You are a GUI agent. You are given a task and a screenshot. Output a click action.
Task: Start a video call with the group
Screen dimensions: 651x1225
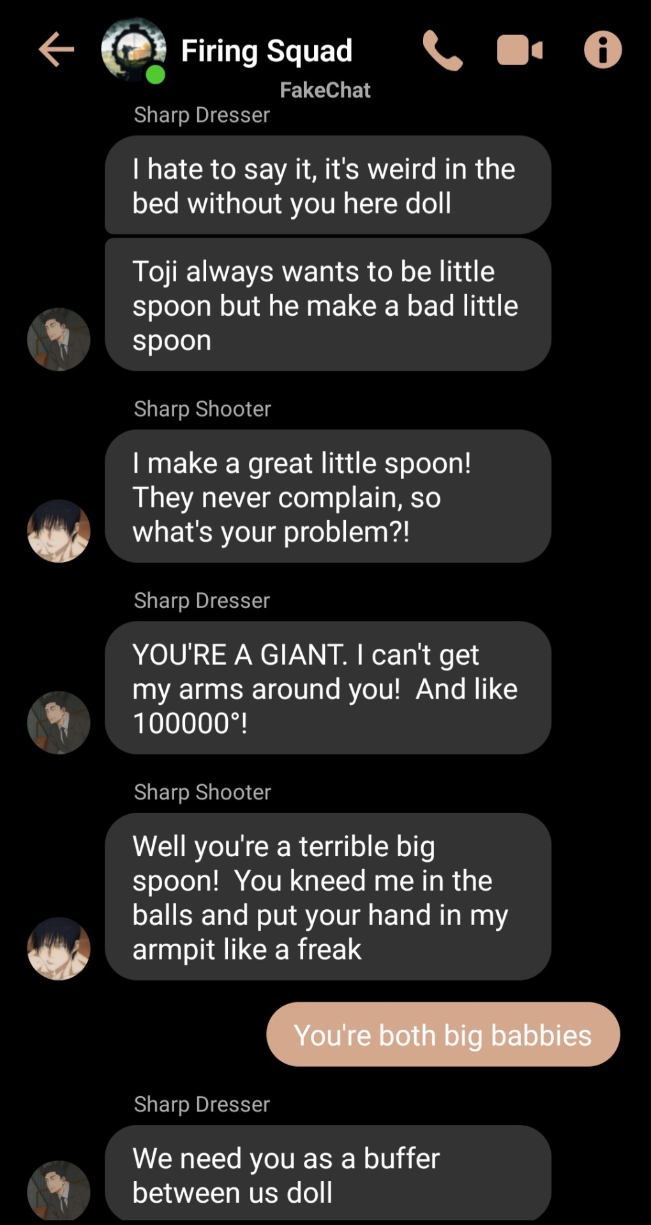[x=520, y=50]
